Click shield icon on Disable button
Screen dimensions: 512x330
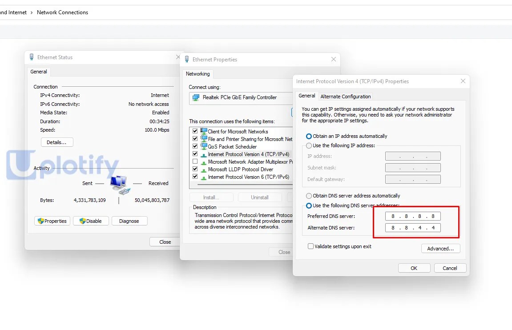tap(83, 221)
